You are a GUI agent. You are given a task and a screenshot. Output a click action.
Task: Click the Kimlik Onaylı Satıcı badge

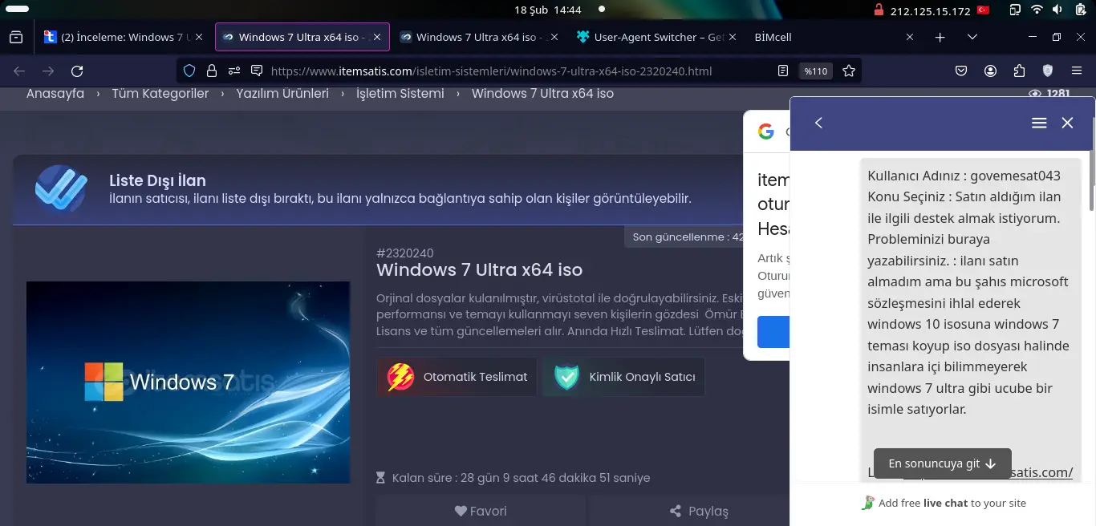coord(623,377)
